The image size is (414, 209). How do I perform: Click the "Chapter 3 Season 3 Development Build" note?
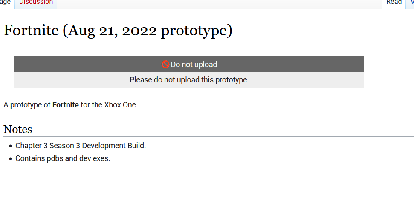pyautogui.click(x=81, y=146)
